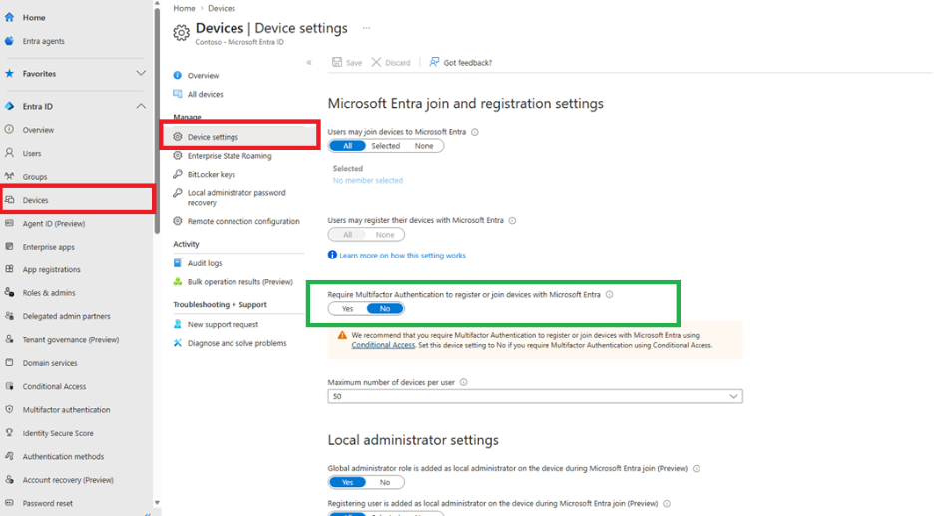
Task: Collapse the Devices menu pane with double chevron
Action: pyautogui.click(x=309, y=62)
